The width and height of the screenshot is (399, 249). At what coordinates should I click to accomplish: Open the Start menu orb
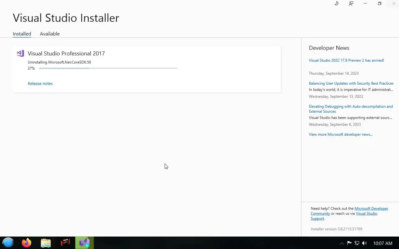click(8, 243)
